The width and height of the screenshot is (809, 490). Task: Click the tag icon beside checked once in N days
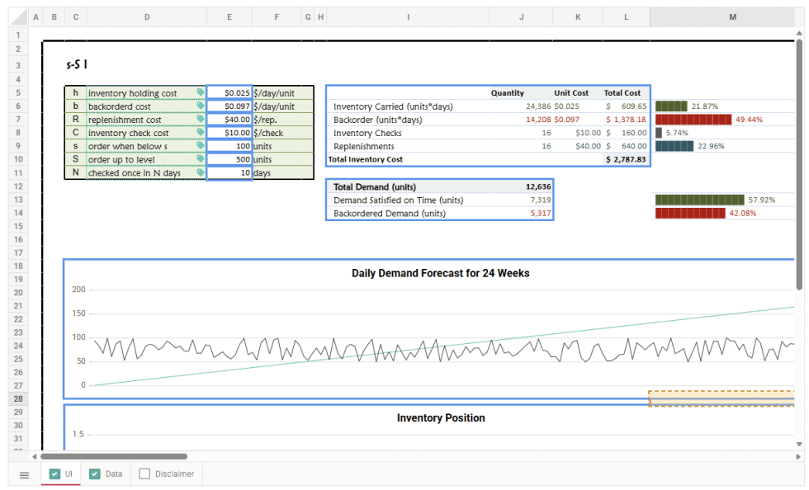[200, 172]
